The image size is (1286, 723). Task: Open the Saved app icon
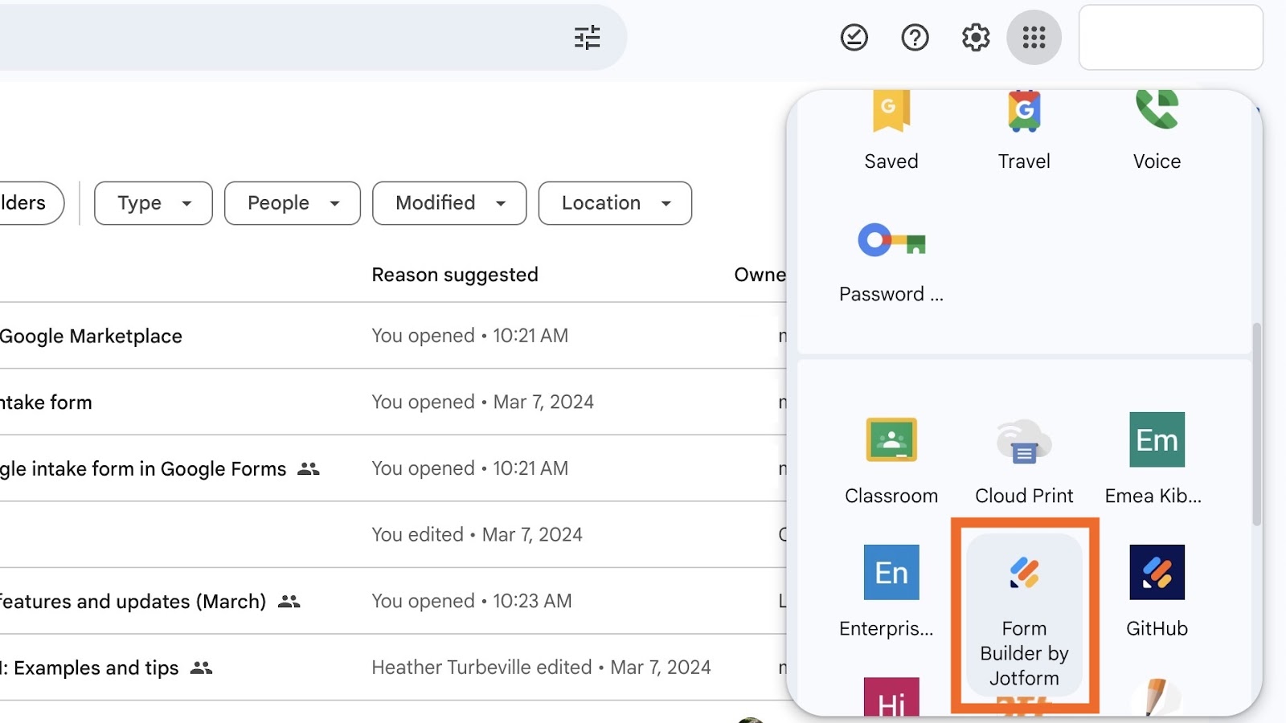coord(891,129)
